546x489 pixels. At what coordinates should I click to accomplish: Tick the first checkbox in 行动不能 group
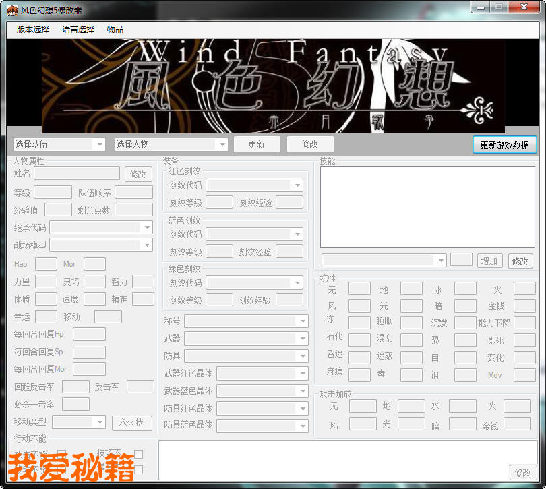[62, 454]
